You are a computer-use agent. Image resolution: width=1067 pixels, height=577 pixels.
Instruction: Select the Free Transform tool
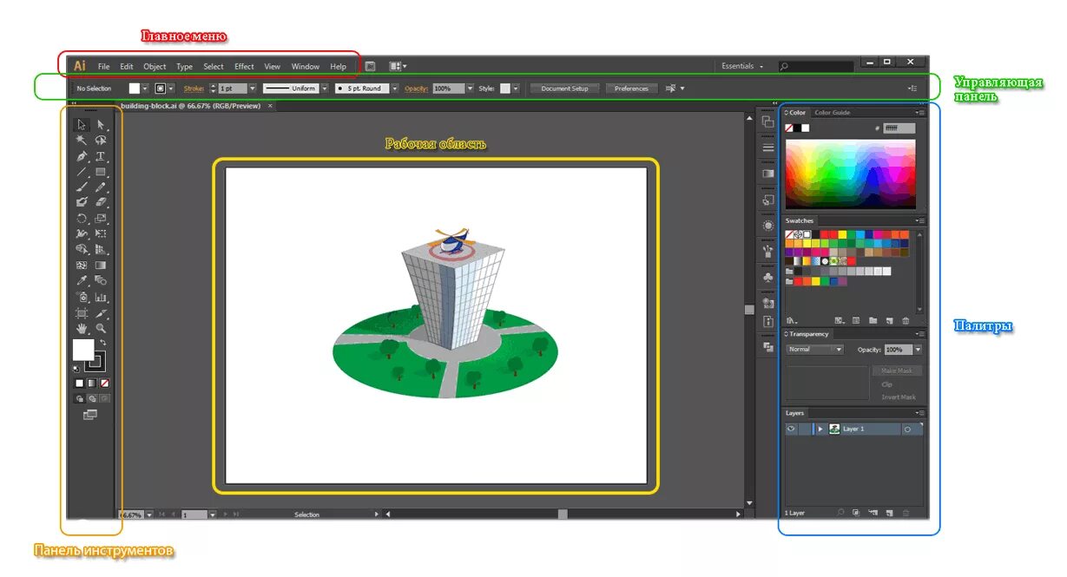(101, 233)
